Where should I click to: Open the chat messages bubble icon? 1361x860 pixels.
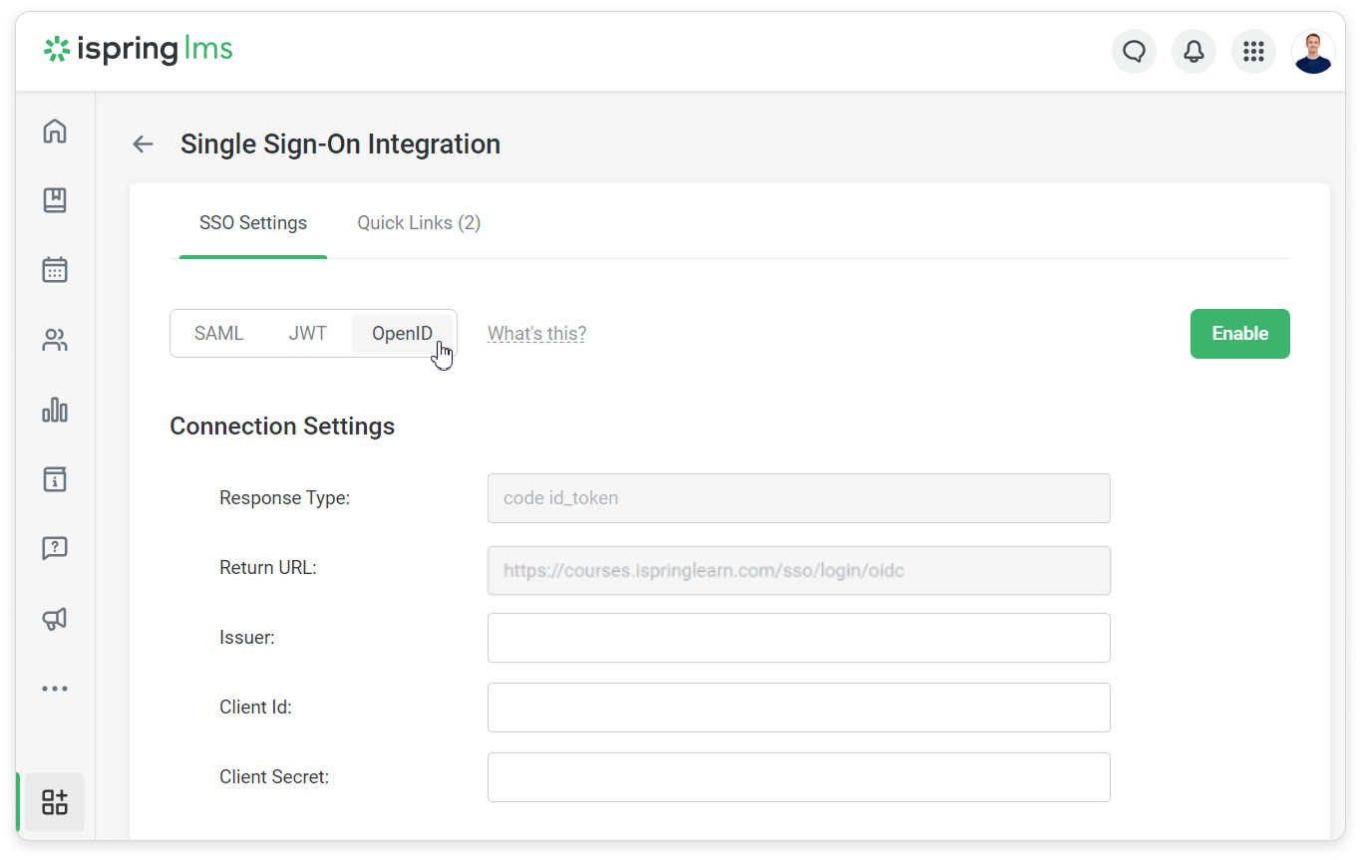[x=1134, y=52]
